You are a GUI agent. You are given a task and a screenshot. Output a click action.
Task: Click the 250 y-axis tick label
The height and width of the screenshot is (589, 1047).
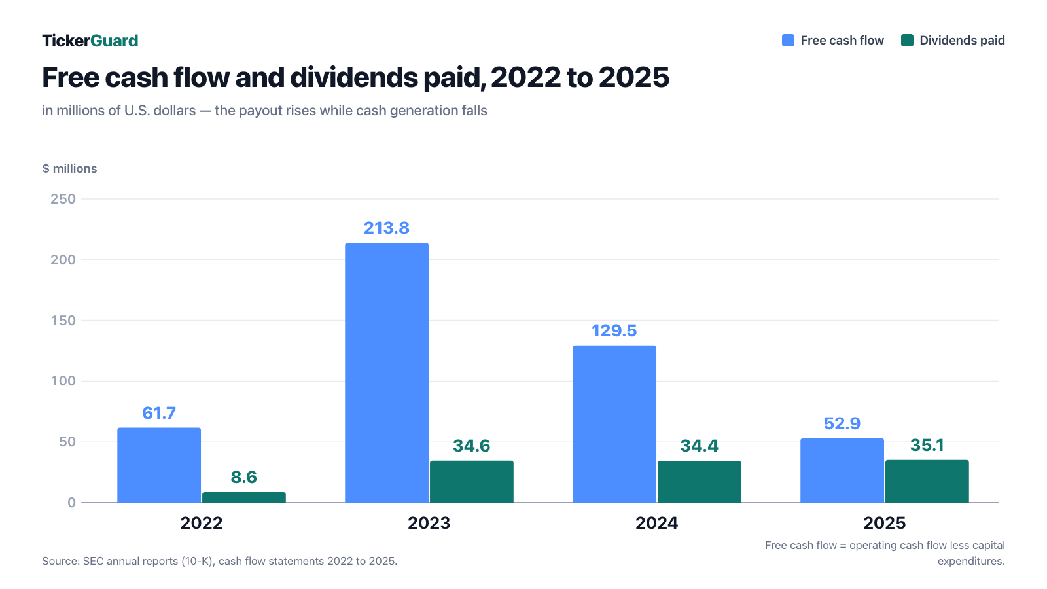coord(63,199)
